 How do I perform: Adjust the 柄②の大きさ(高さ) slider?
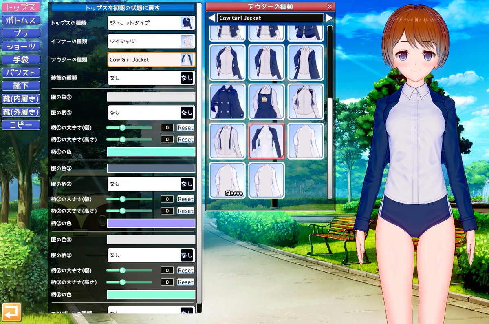click(122, 211)
